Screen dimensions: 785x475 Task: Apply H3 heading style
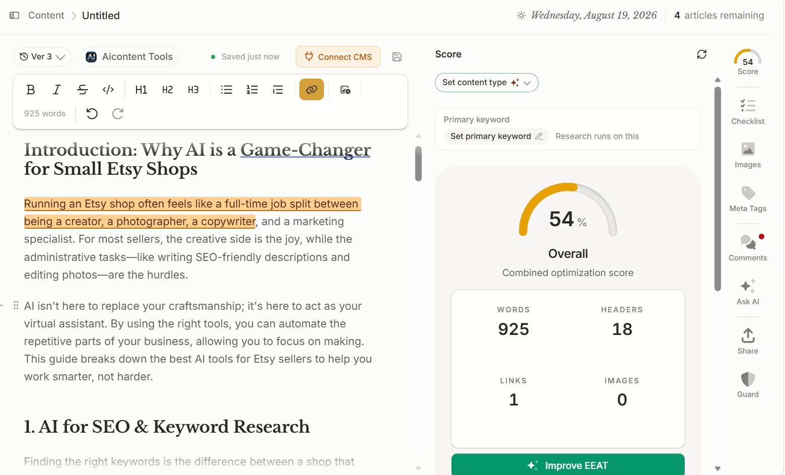pos(193,90)
